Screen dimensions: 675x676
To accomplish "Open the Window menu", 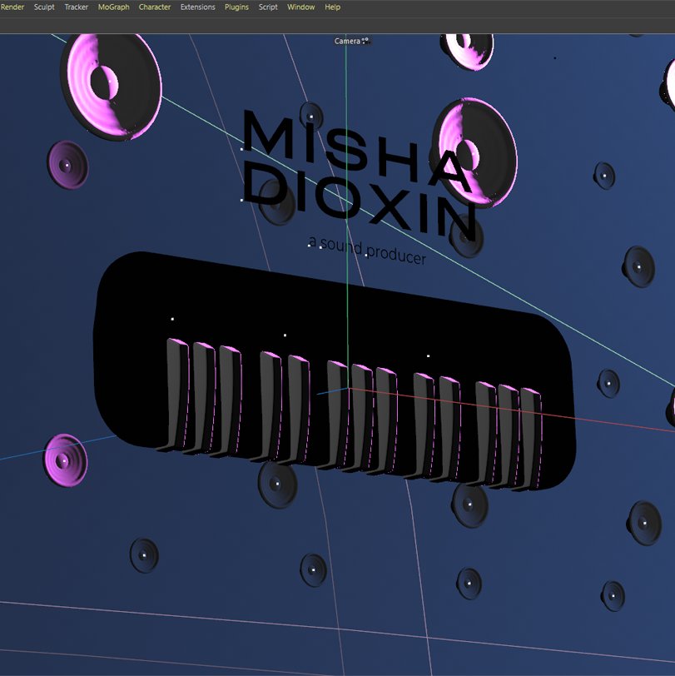I will (301, 7).
